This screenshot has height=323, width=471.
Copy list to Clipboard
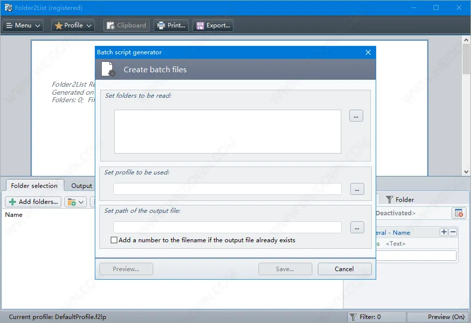(126, 25)
